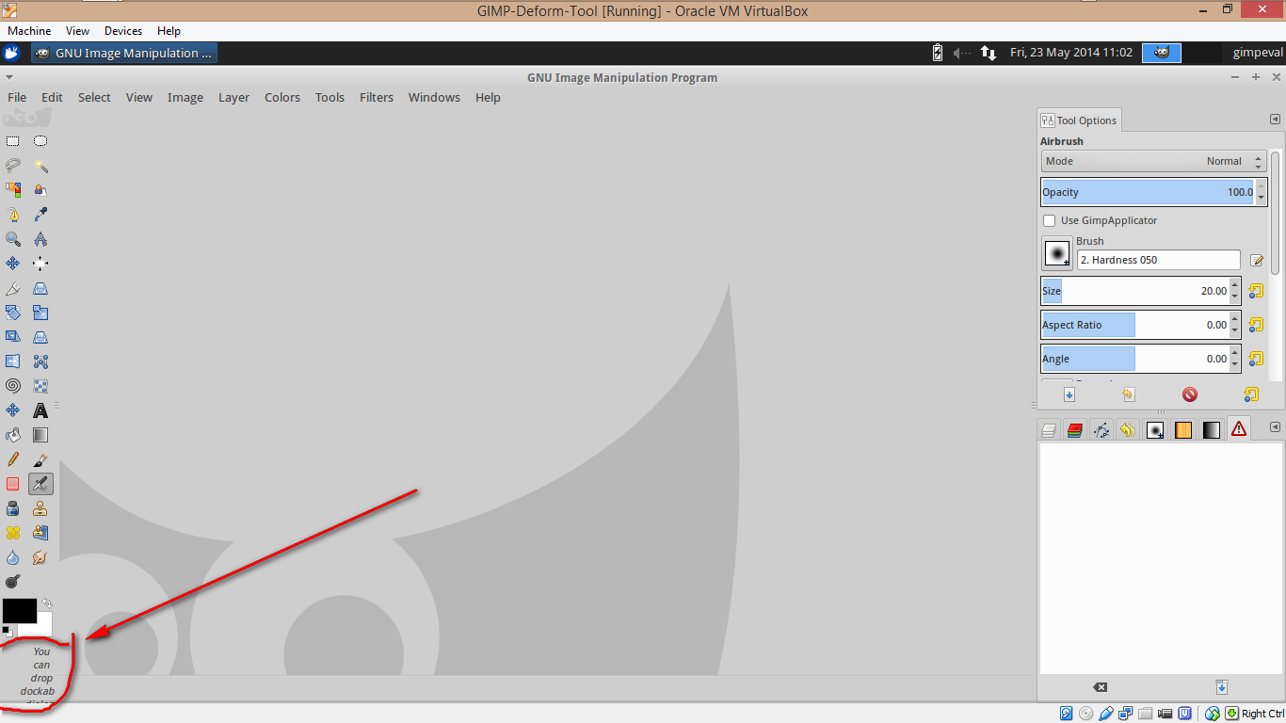Switch to the Channels tab
The image size is (1286, 723).
pos(1075,430)
